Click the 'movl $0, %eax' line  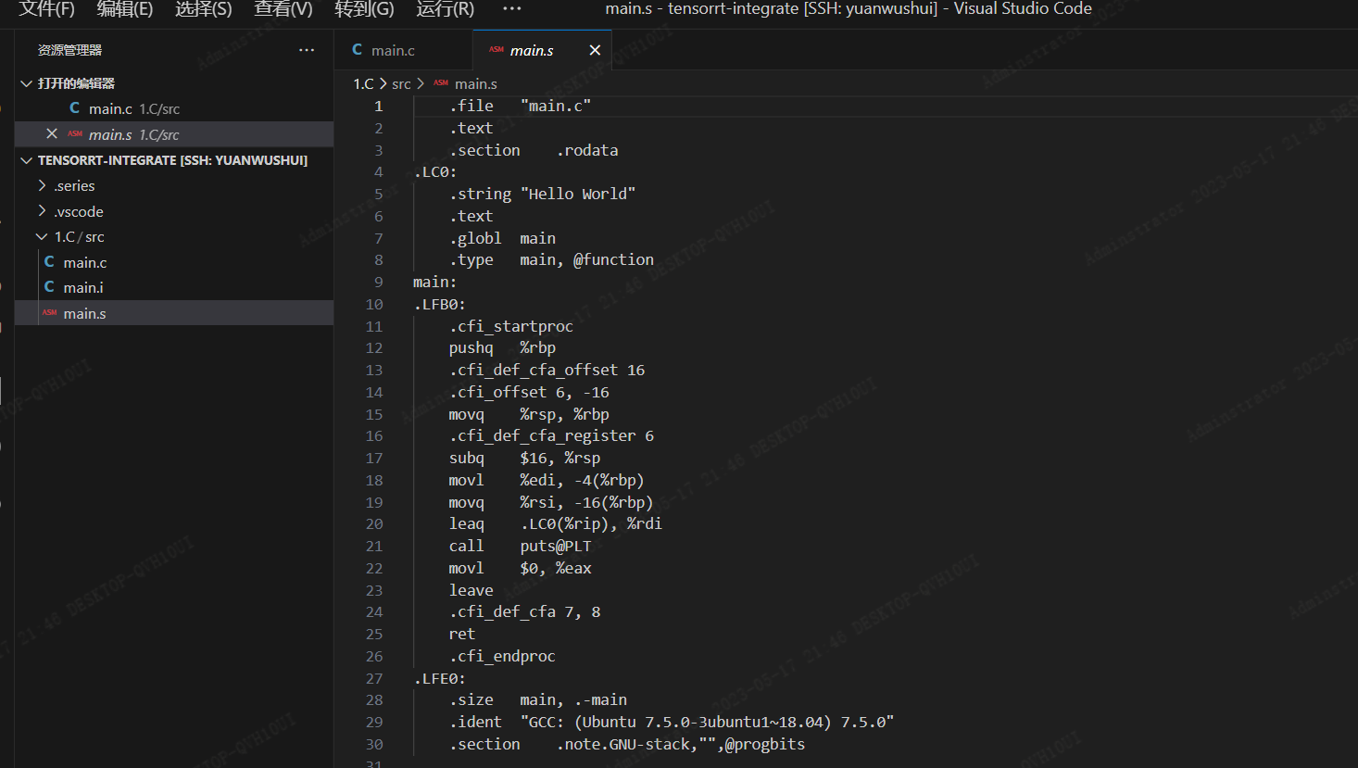pos(520,568)
